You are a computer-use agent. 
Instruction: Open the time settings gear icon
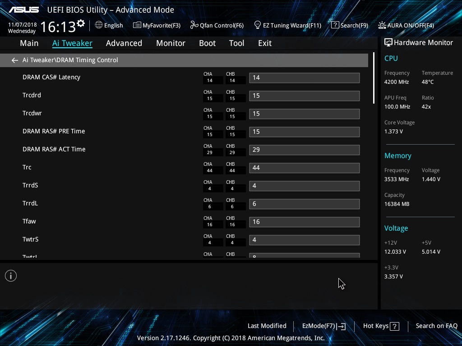(x=81, y=23)
